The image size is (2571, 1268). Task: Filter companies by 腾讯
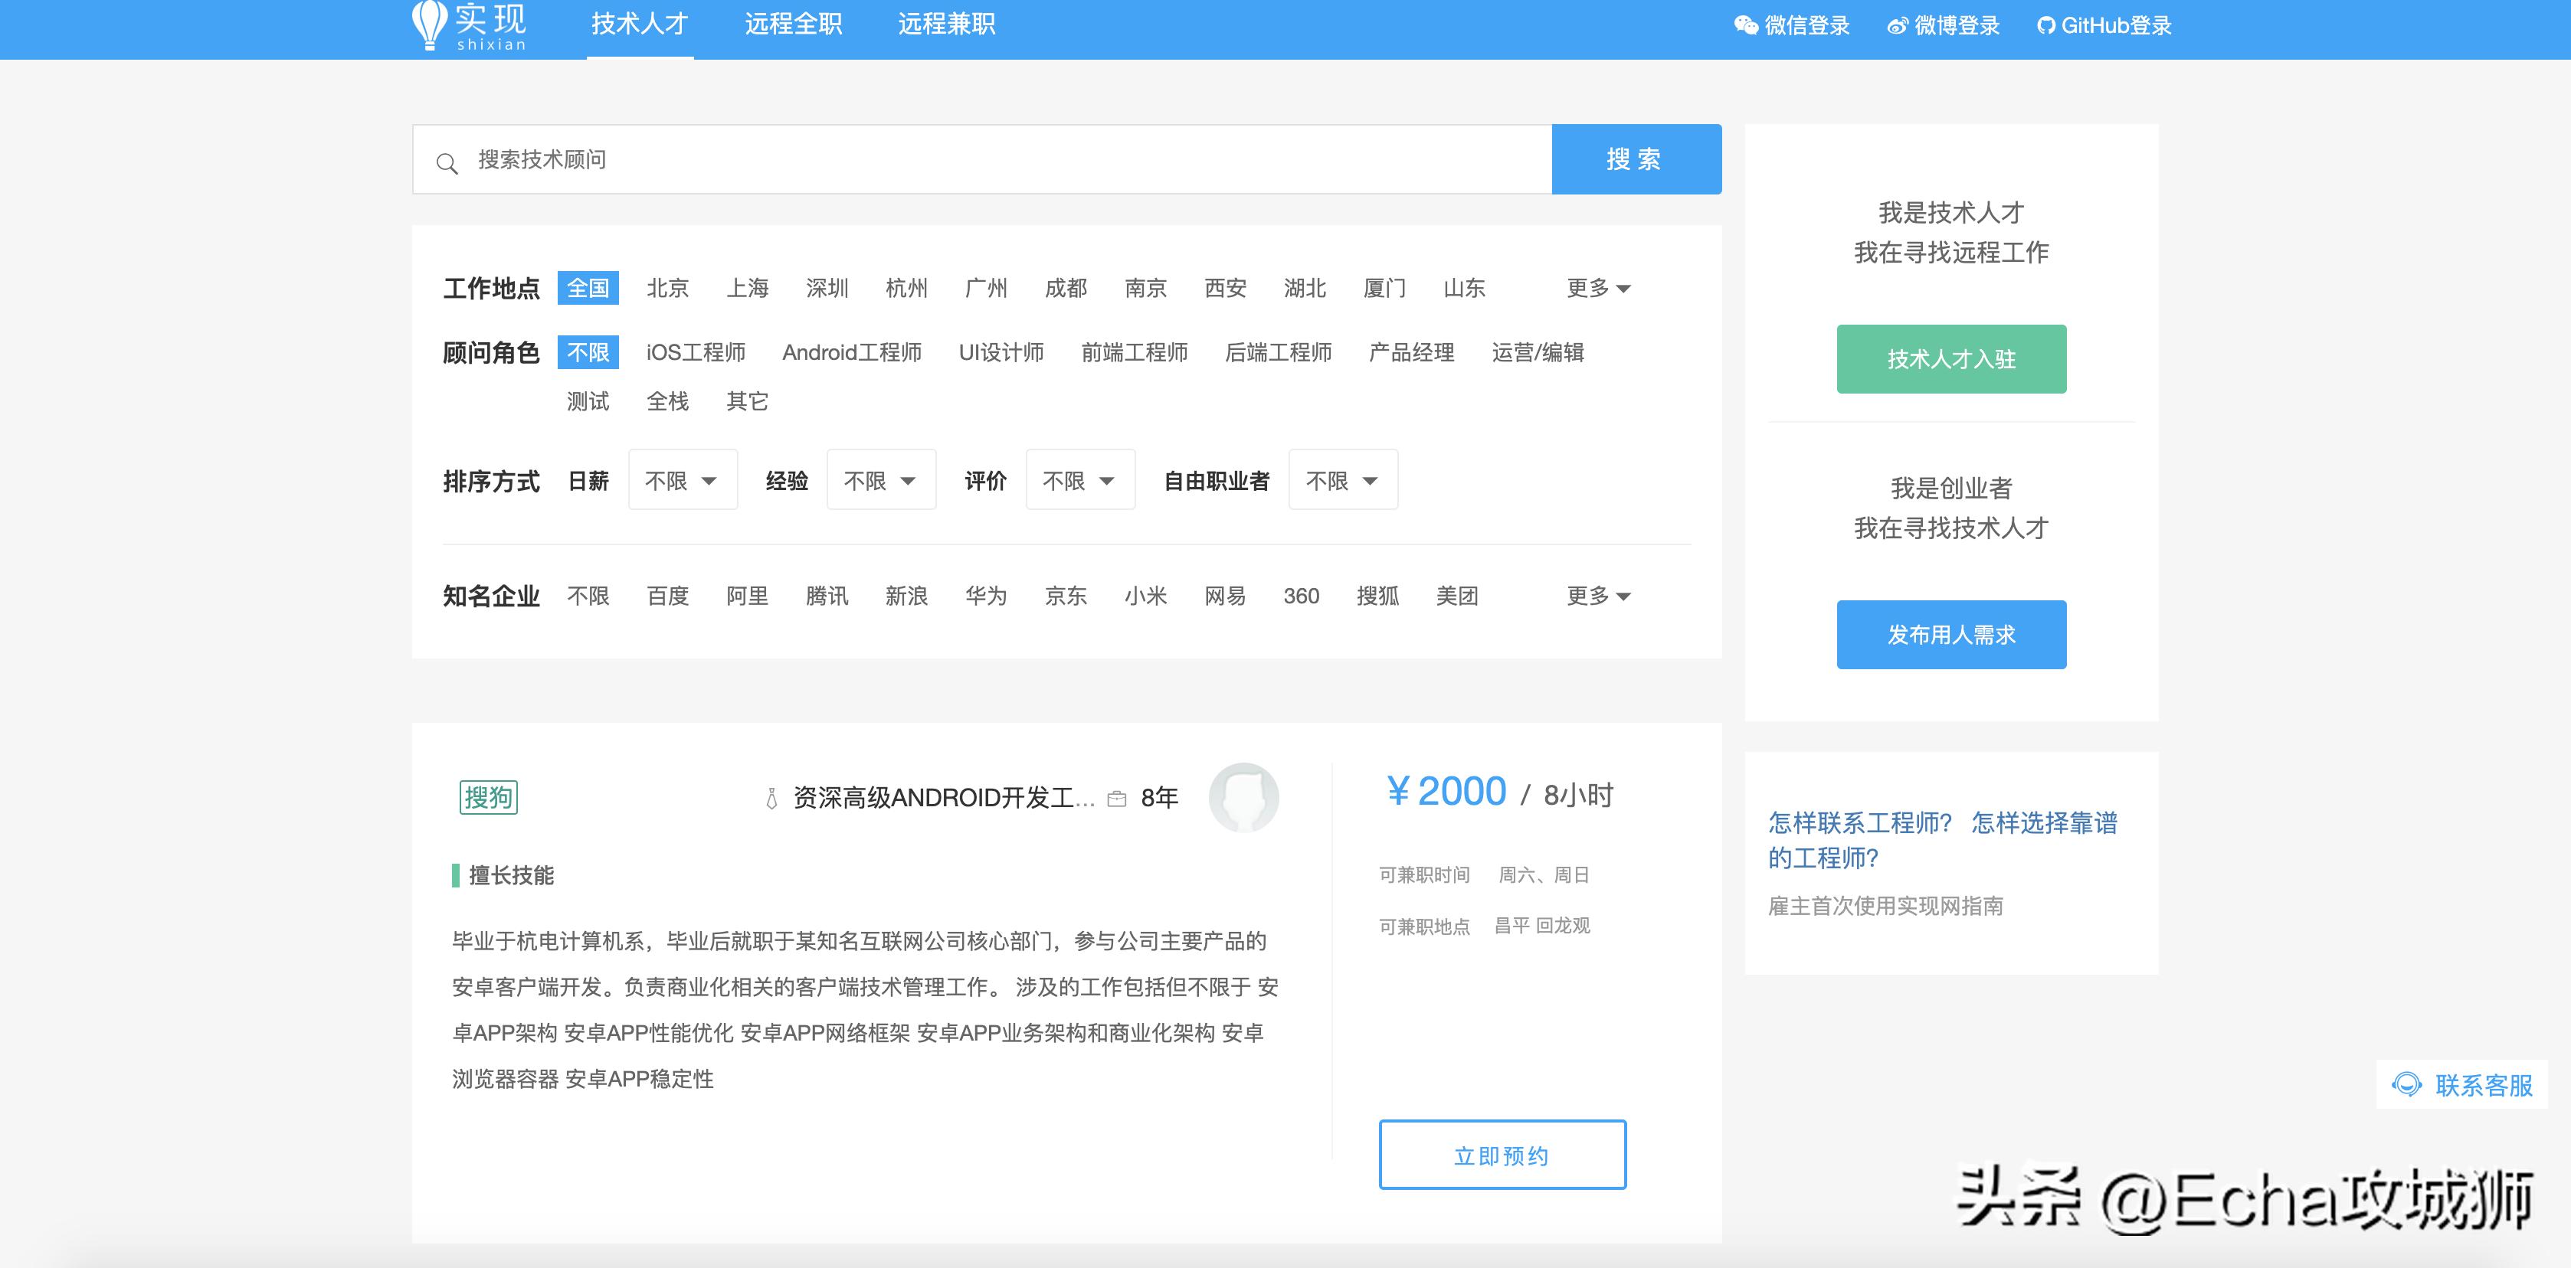[x=827, y=596]
